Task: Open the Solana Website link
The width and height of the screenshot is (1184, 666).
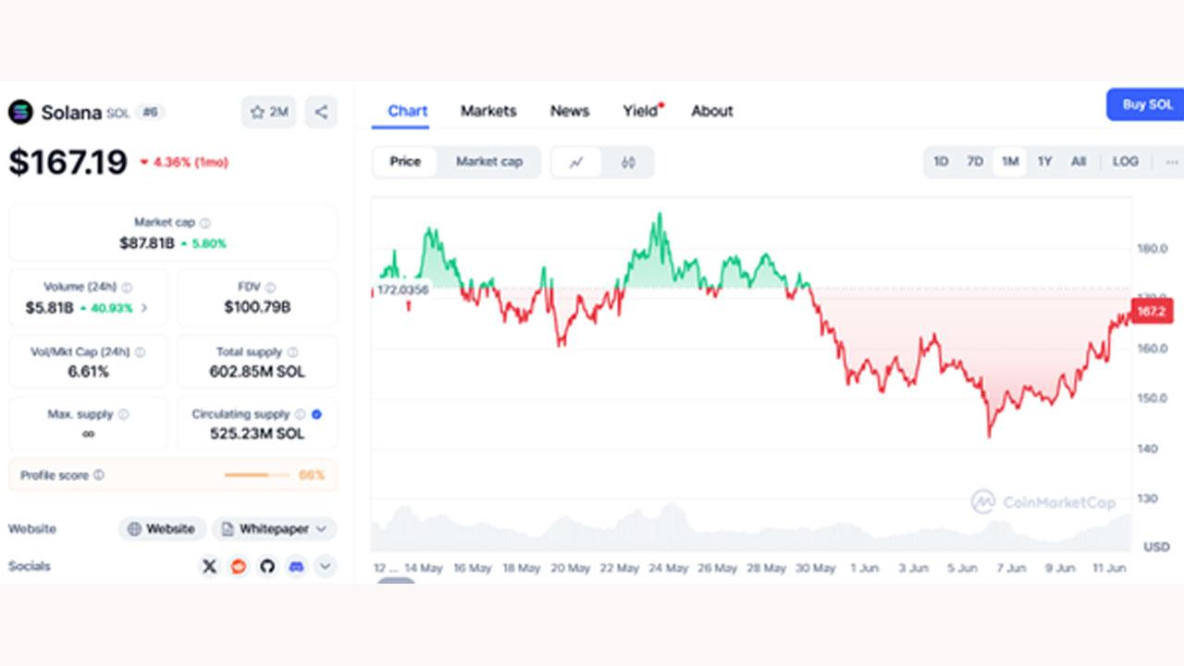Action: coord(162,529)
